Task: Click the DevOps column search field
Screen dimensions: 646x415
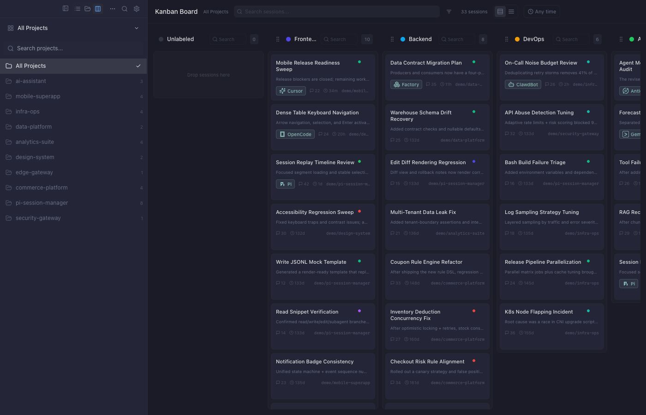Action: click(571, 39)
